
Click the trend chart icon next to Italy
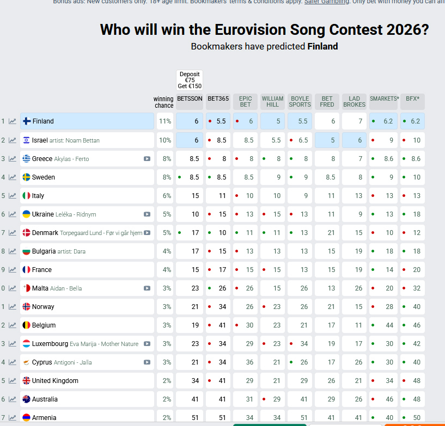(x=13, y=196)
